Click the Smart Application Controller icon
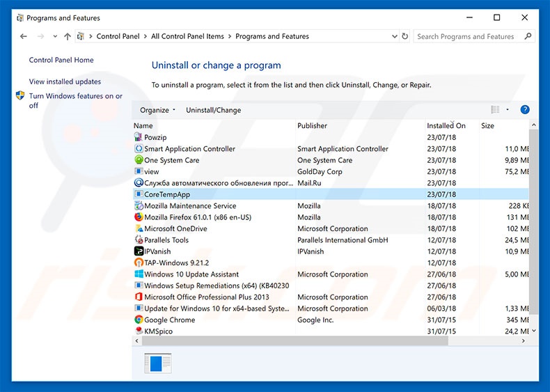 click(x=139, y=149)
